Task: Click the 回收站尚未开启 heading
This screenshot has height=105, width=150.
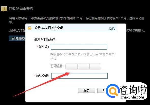Action: click(x=21, y=9)
